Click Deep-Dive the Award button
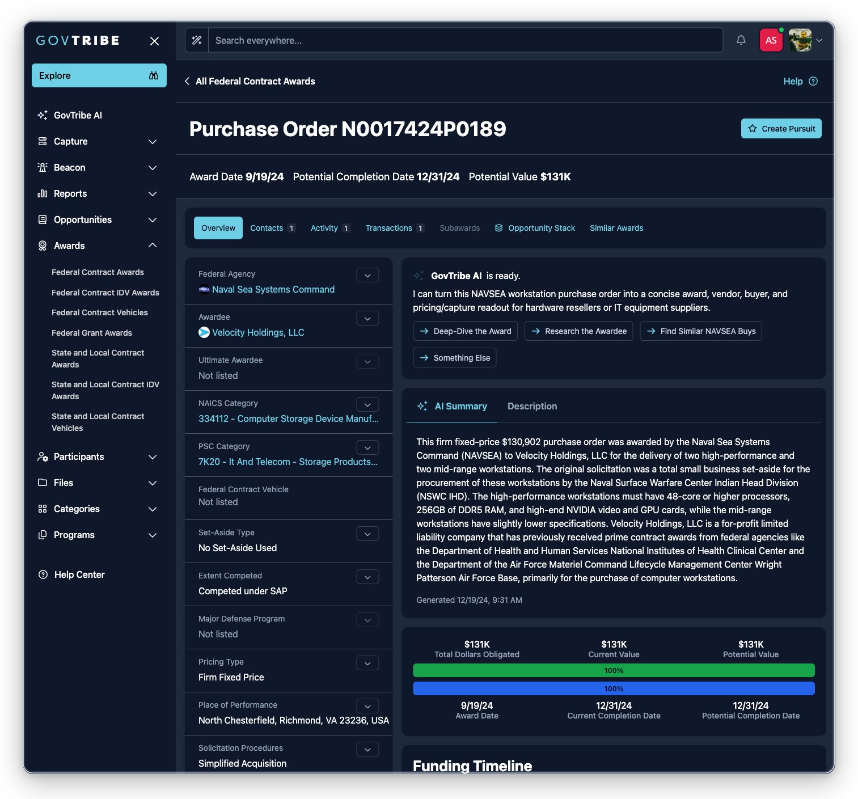The width and height of the screenshot is (858, 799). point(465,331)
